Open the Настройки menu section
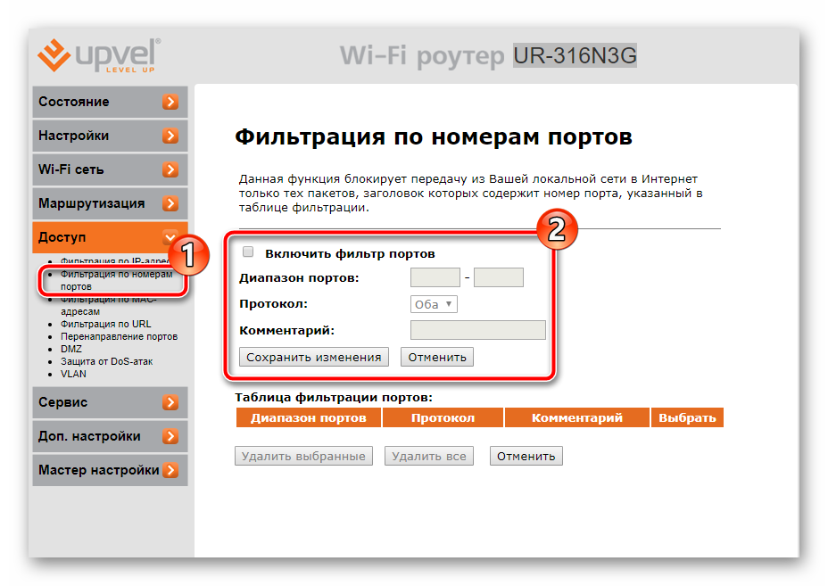 [110, 136]
